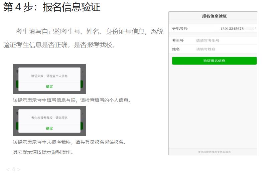Viewport: 273px width, 173px height.
Task: Expand the 手机号码 row chevron arrow
Action: click(x=256, y=28)
